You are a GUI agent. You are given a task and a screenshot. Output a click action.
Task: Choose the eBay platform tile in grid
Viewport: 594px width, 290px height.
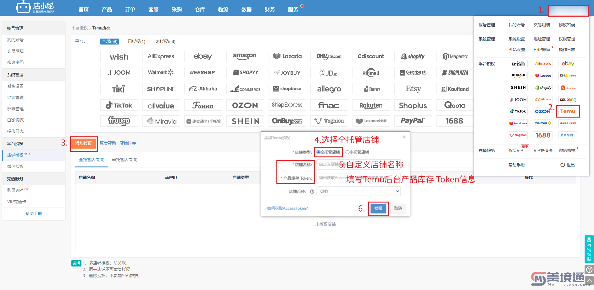(x=203, y=56)
